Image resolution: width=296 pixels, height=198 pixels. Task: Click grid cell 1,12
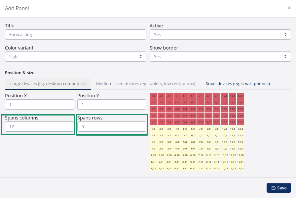point(153,168)
